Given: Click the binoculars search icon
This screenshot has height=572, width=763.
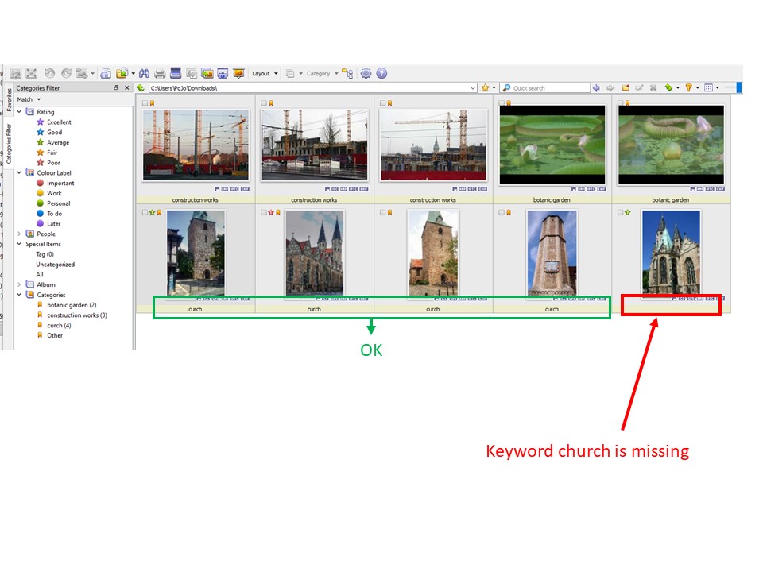Looking at the screenshot, I should point(145,73).
